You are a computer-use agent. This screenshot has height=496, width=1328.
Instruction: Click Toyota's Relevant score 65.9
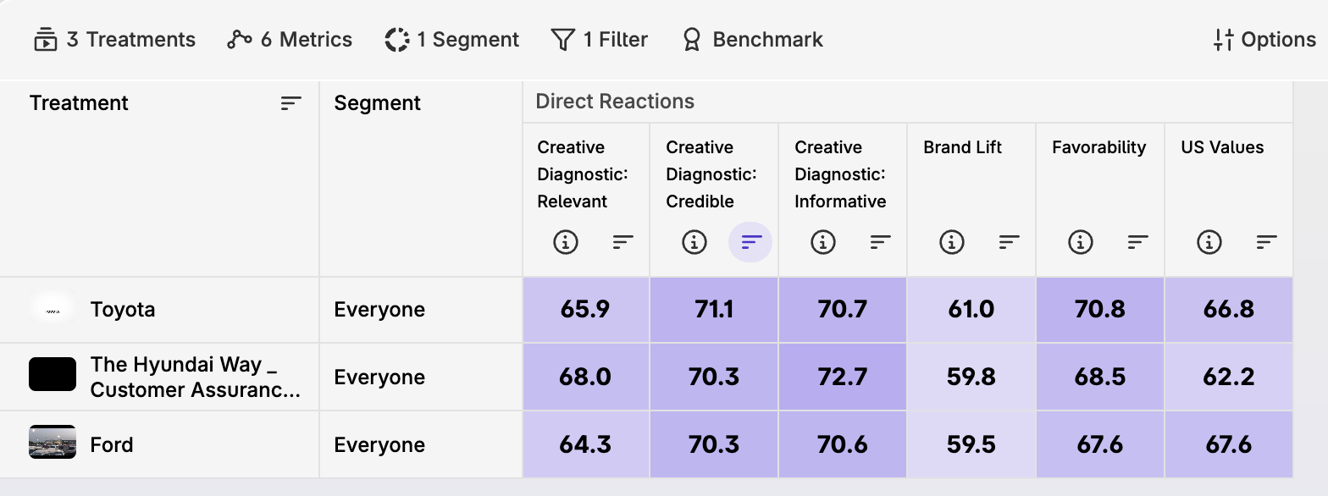point(586,310)
